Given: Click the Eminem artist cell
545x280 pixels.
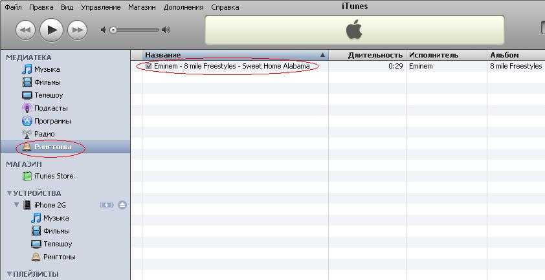Looking at the screenshot, I should click(x=421, y=66).
